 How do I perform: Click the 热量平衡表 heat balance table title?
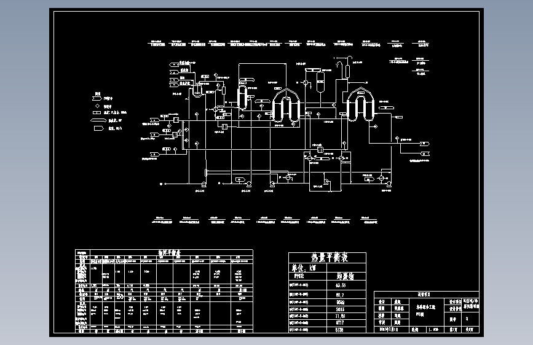click(x=329, y=257)
